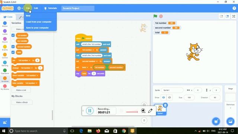The image size is (238, 134).
Task: Select the Sensing block category
Action: (5, 64)
